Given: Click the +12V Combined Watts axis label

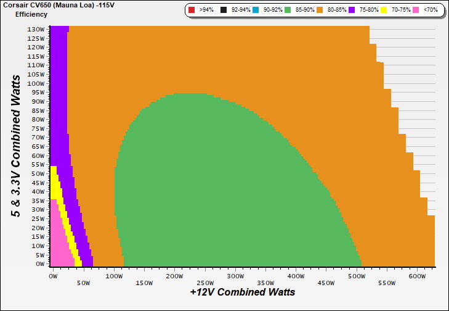Looking at the screenshot, I should pos(242,292).
